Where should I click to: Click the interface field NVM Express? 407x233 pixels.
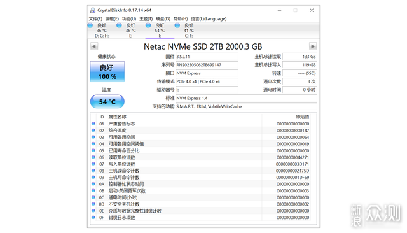[x=207, y=73]
